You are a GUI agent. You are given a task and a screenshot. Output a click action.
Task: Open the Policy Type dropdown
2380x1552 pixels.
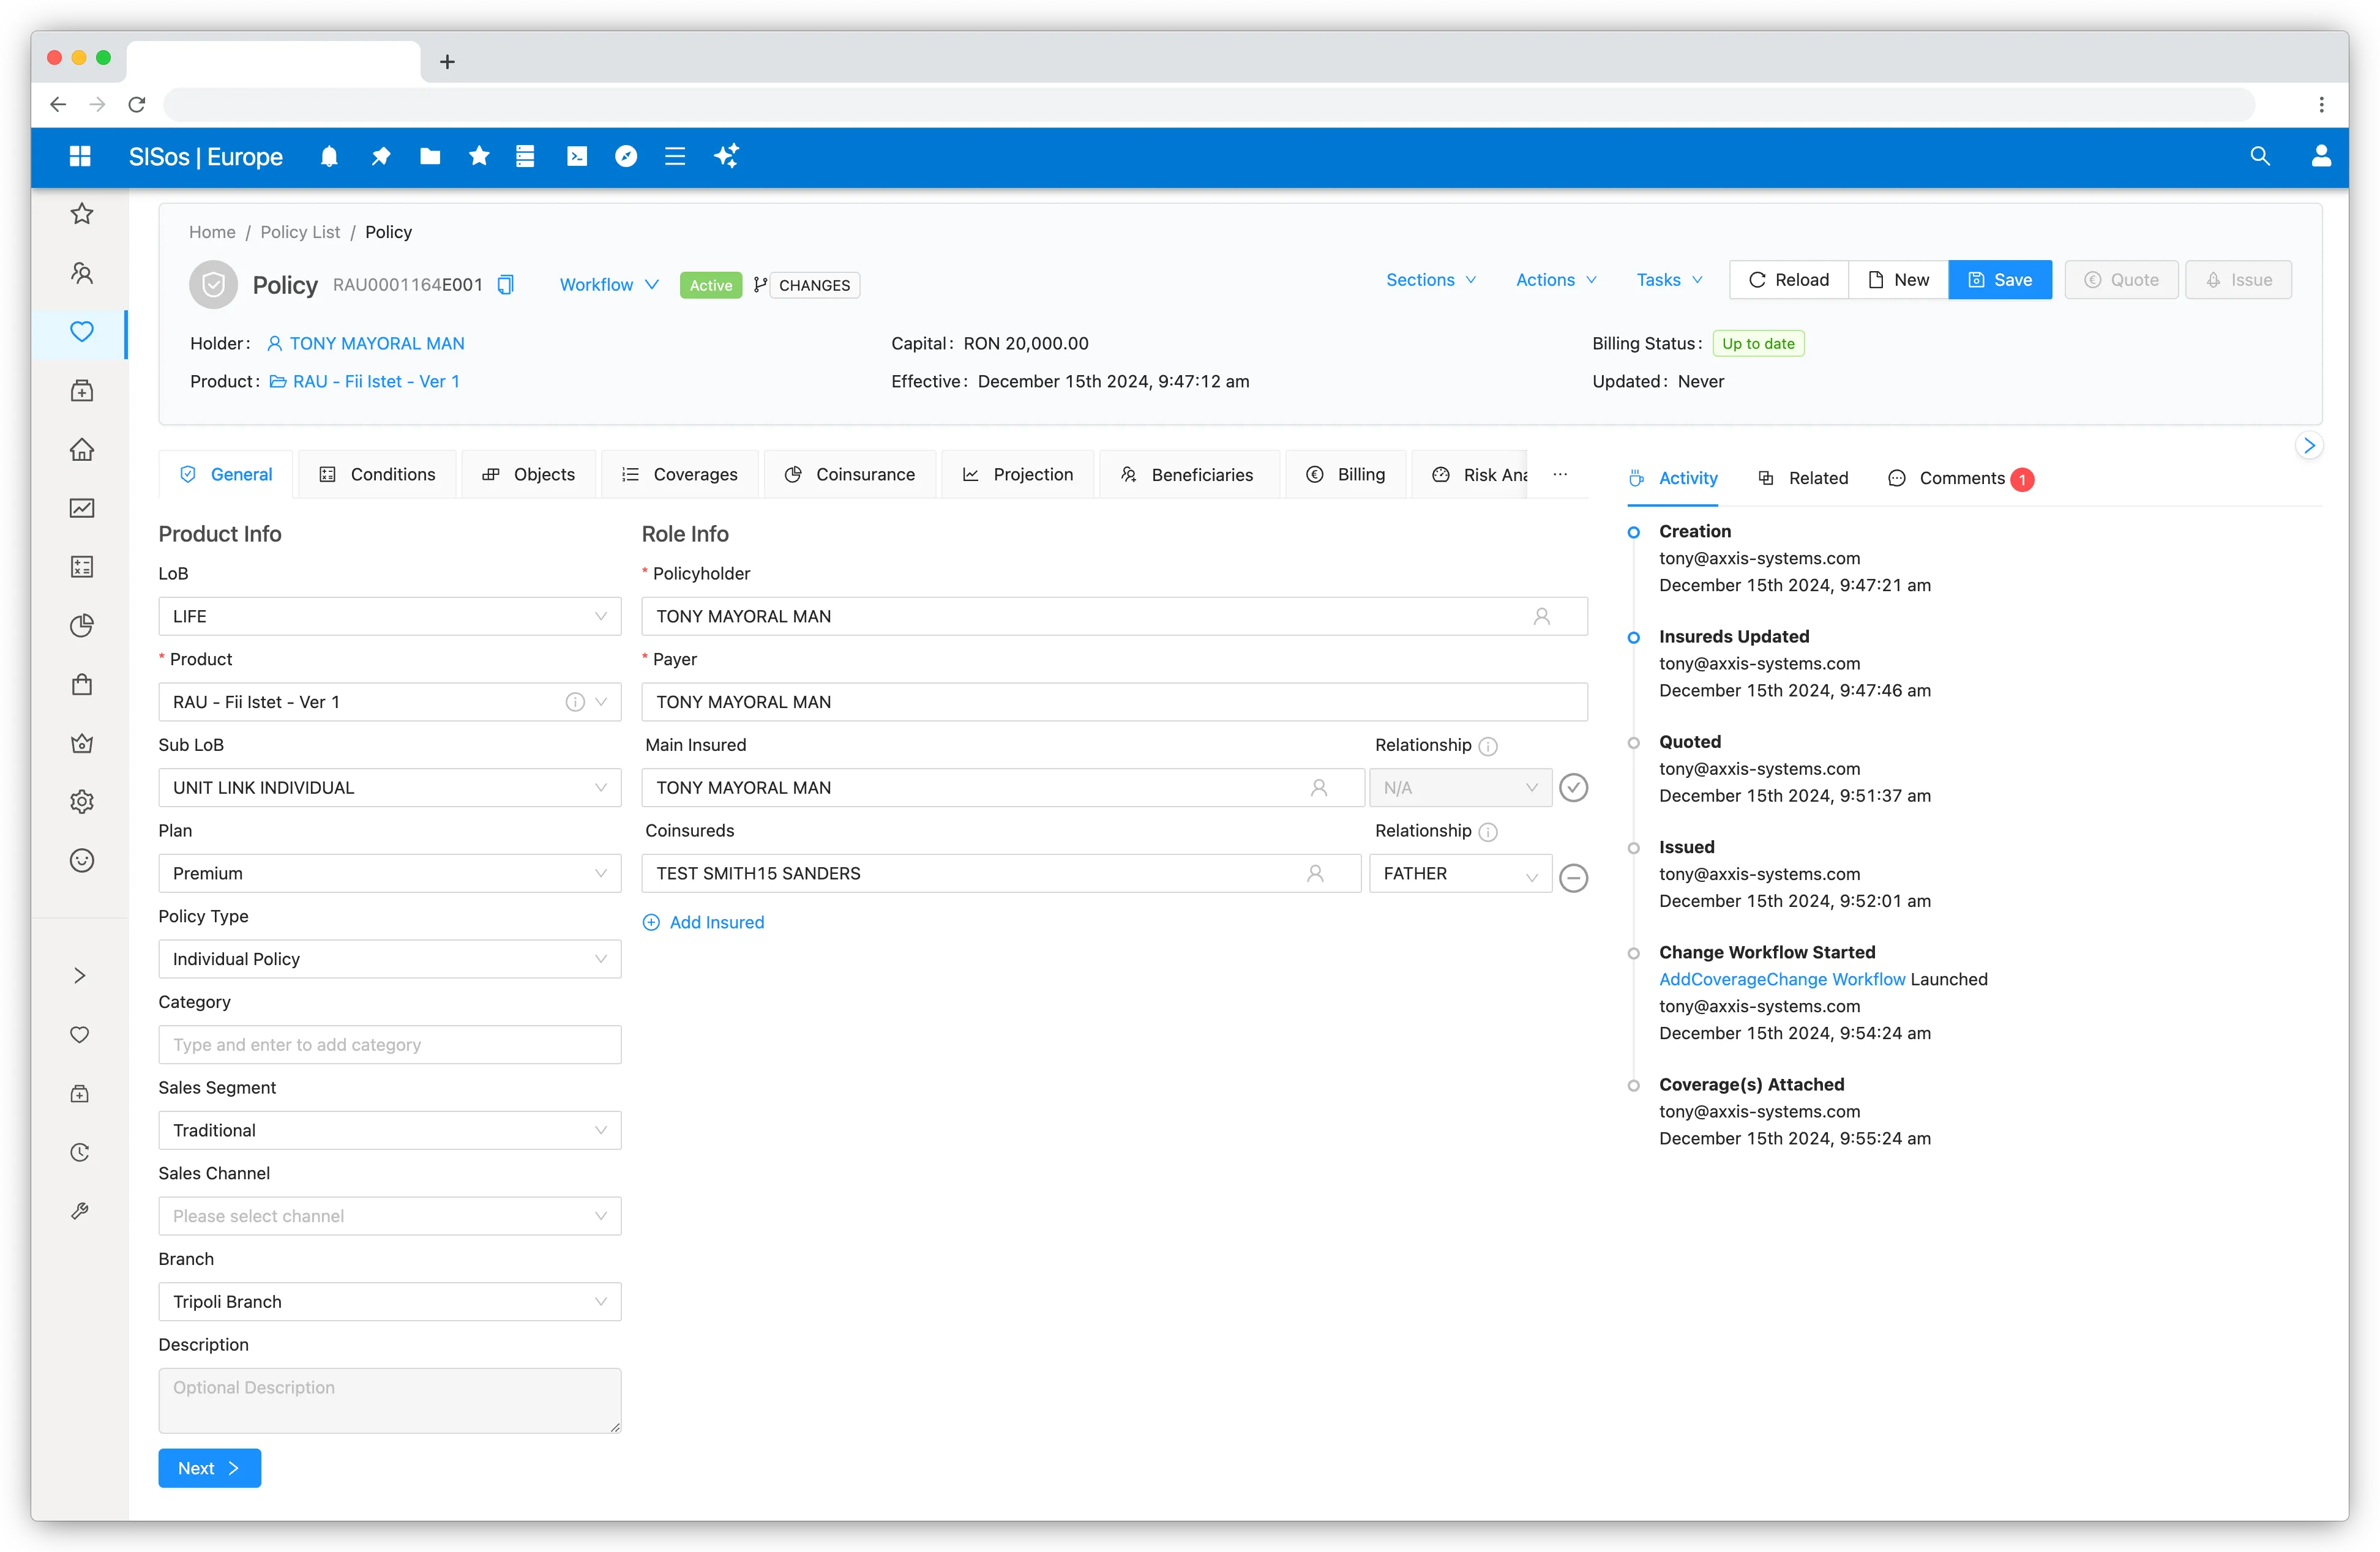click(390, 959)
